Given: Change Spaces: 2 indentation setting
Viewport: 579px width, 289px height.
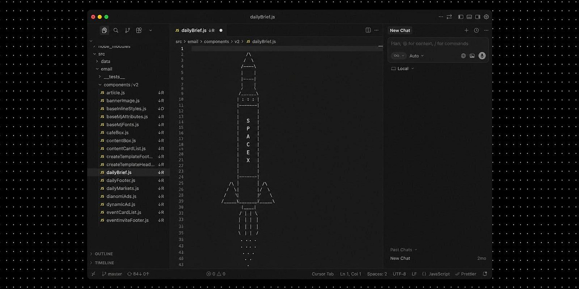Looking at the screenshot, I should click(x=377, y=274).
